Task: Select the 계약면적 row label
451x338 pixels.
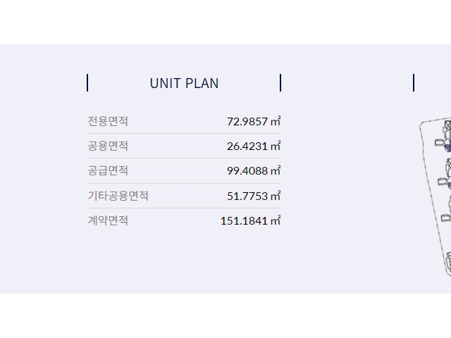Action: click(x=108, y=220)
